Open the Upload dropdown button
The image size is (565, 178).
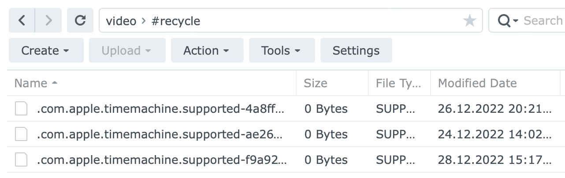(x=127, y=51)
